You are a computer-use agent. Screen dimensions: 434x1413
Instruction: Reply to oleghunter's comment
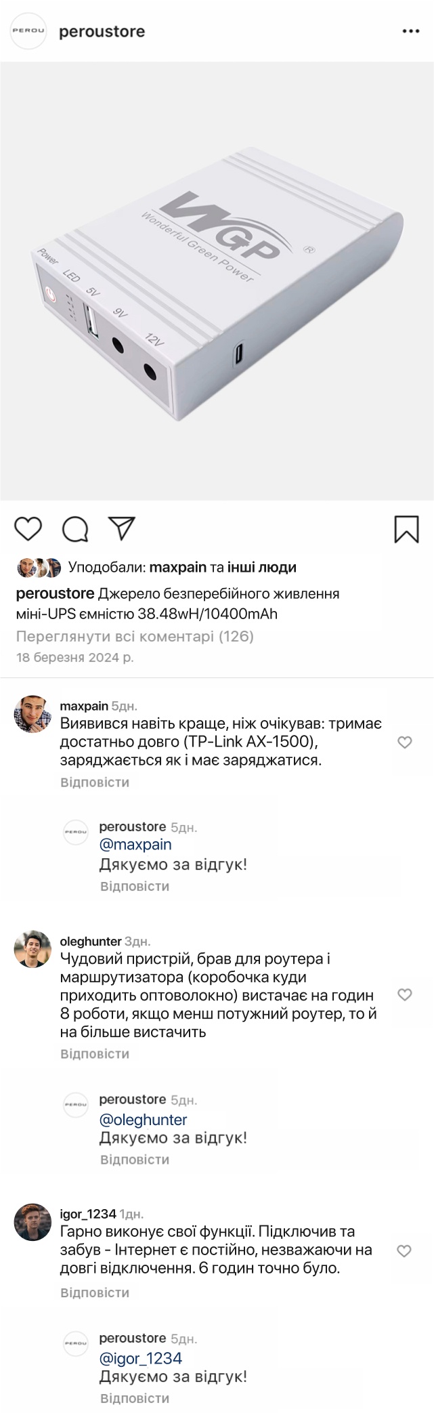coord(95,1053)
